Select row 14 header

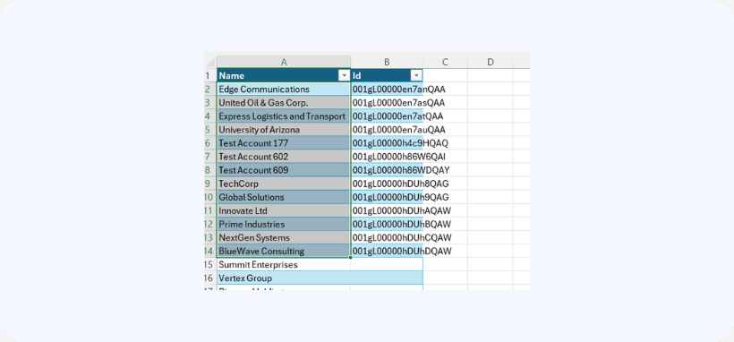pos(210,251)
